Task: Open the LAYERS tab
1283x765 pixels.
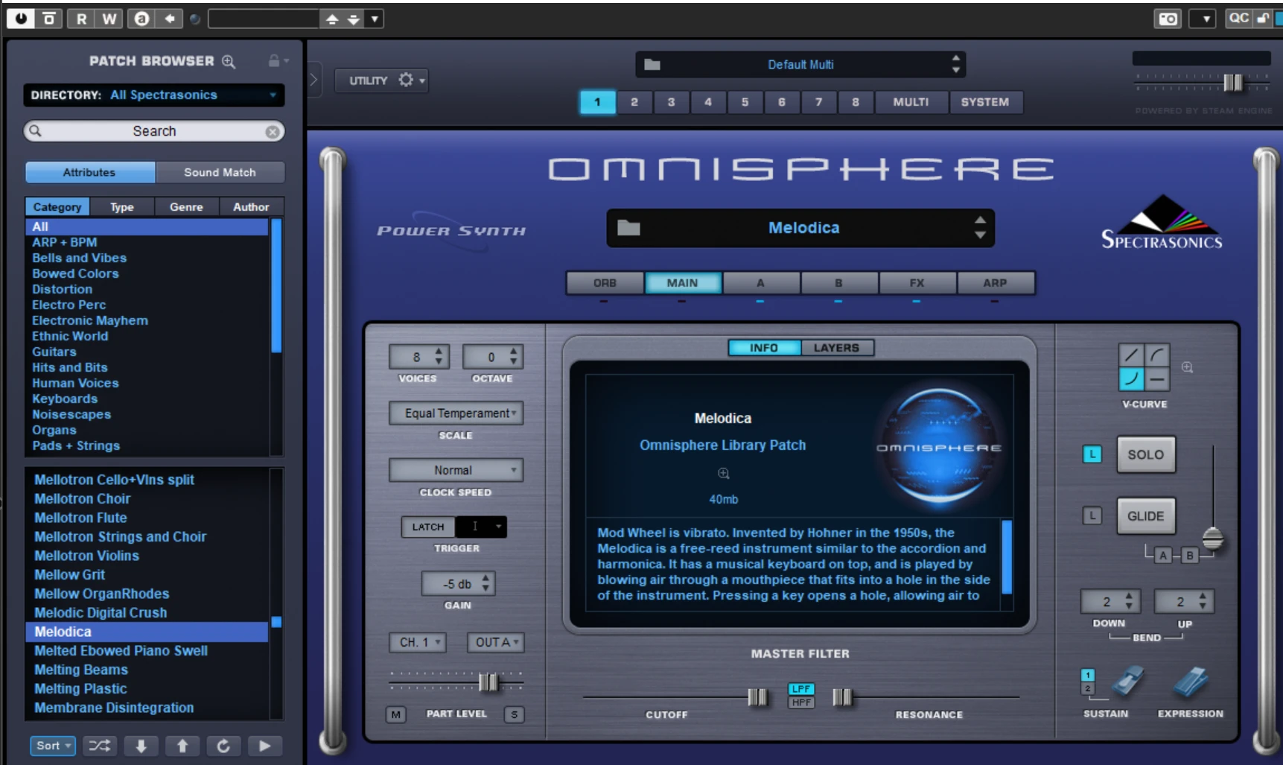Action: (x=836, y=348)
